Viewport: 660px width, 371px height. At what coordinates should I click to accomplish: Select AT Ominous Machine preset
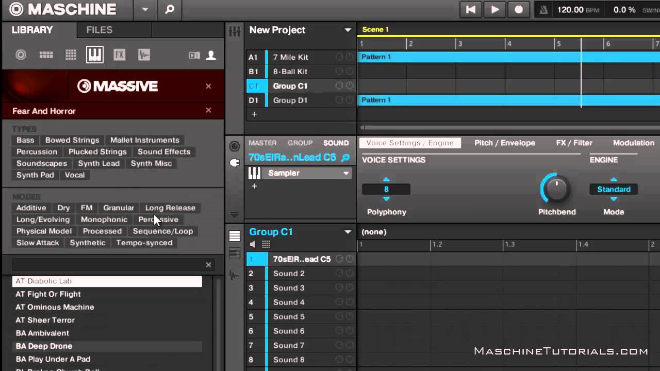point(55,307)
